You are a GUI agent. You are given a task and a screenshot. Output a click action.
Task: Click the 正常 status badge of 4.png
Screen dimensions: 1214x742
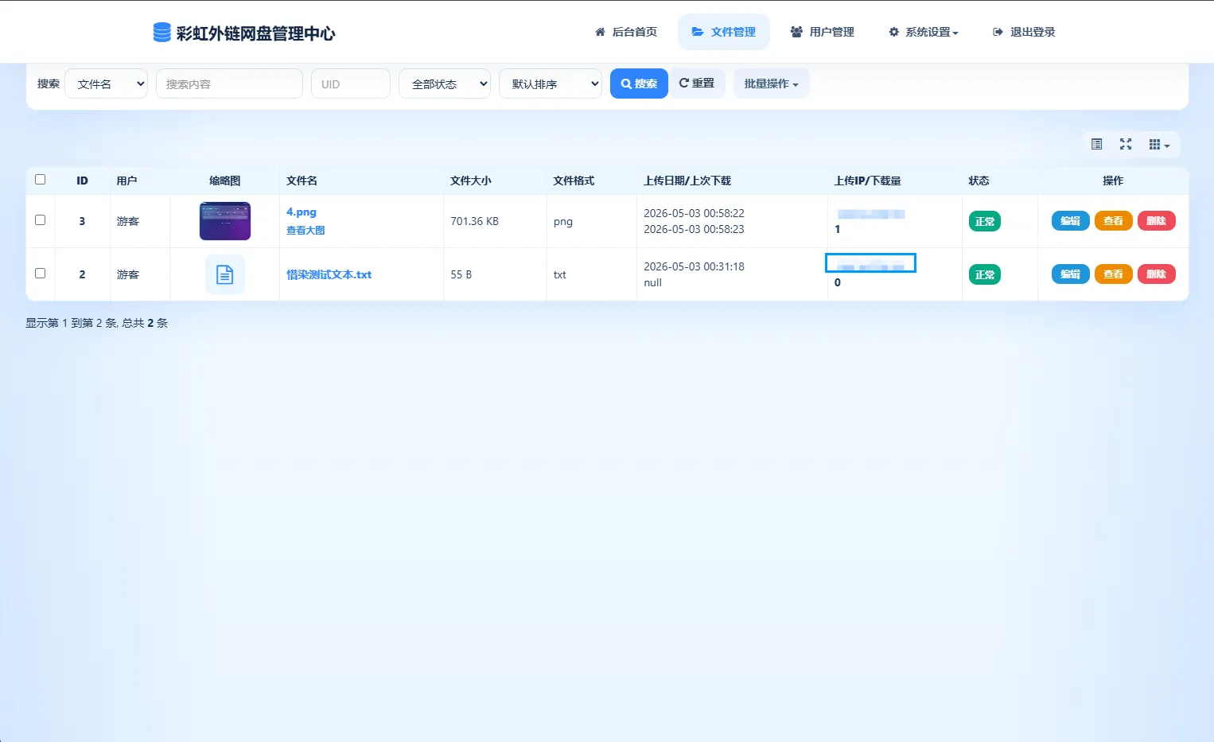pyautogui.click(x=985, y=222)
